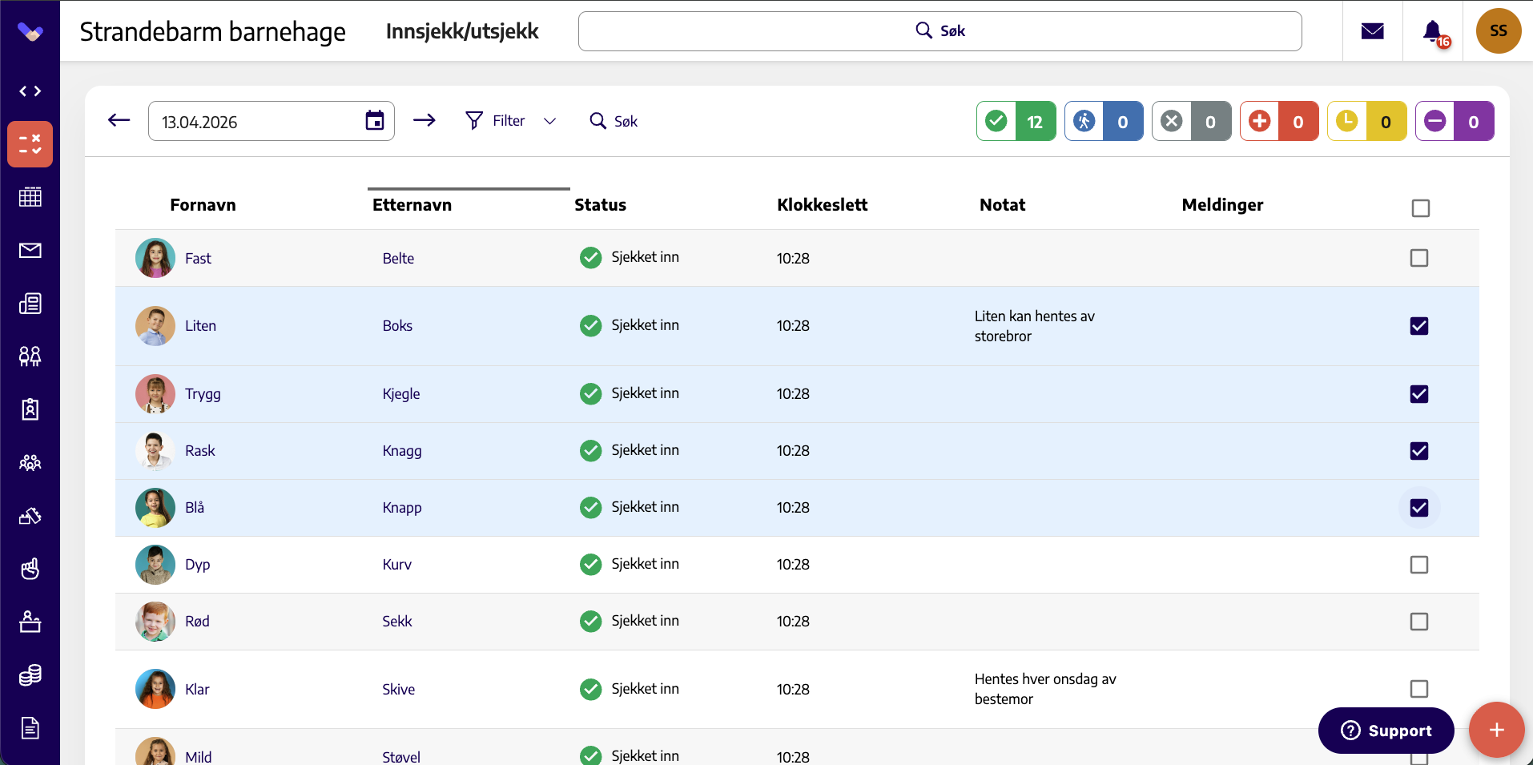1533x765 pixels.
Task: Open the Kjegle surname link
Action: 401,394
